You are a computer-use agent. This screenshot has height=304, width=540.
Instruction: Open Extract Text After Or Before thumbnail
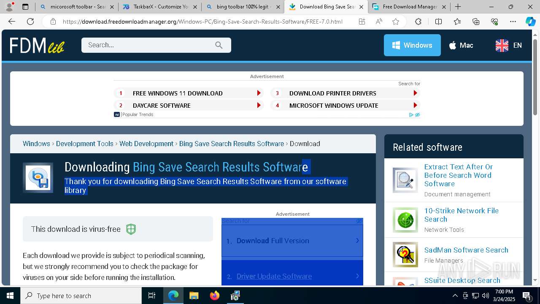click(x=405, y=180)
